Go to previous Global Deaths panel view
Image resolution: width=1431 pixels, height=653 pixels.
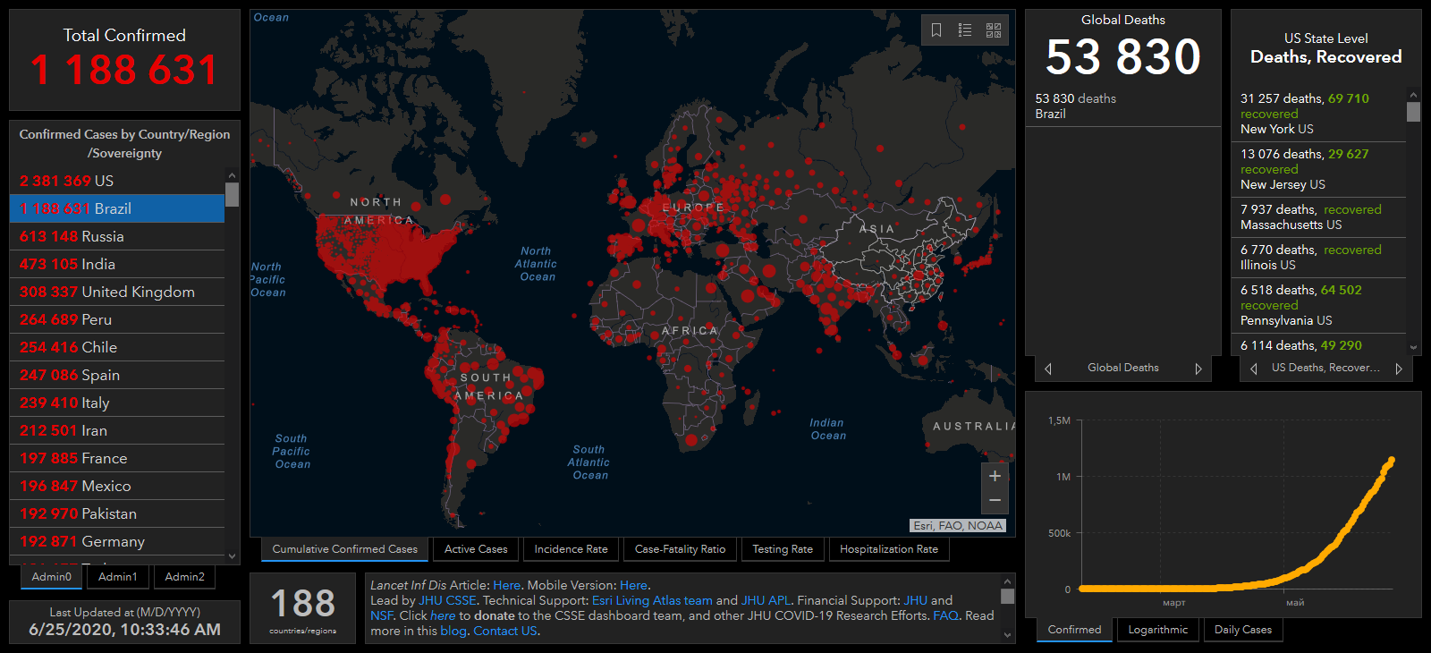point(1048,369)
